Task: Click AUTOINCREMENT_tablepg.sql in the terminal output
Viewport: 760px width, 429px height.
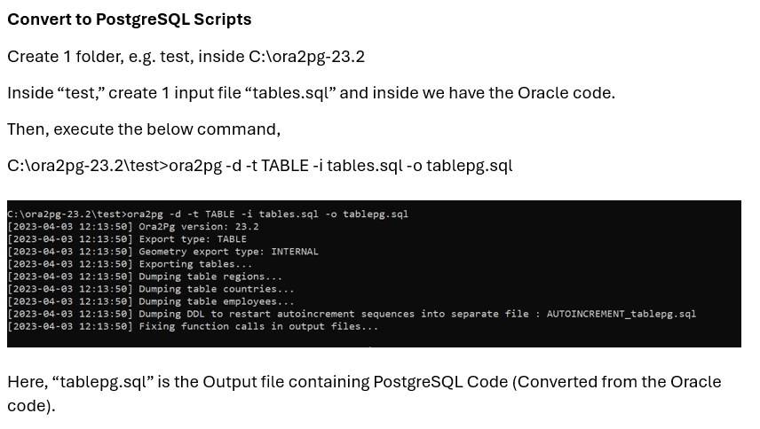Action: coord(621,314)
